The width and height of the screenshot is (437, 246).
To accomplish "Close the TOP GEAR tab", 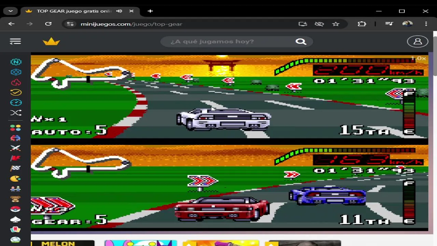I will point(131,11).
